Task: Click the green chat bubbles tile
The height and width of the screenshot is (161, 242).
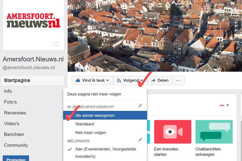Action: pos(214,132)
